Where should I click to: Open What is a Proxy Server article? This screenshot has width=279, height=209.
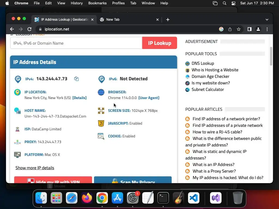[214, 171]
